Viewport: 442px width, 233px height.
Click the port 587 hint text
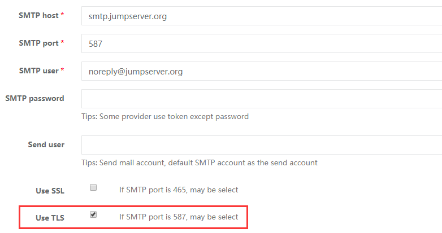pos(178,217)
